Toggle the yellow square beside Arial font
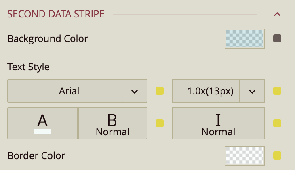The image size is (295, 170). (x=160, y=91)
